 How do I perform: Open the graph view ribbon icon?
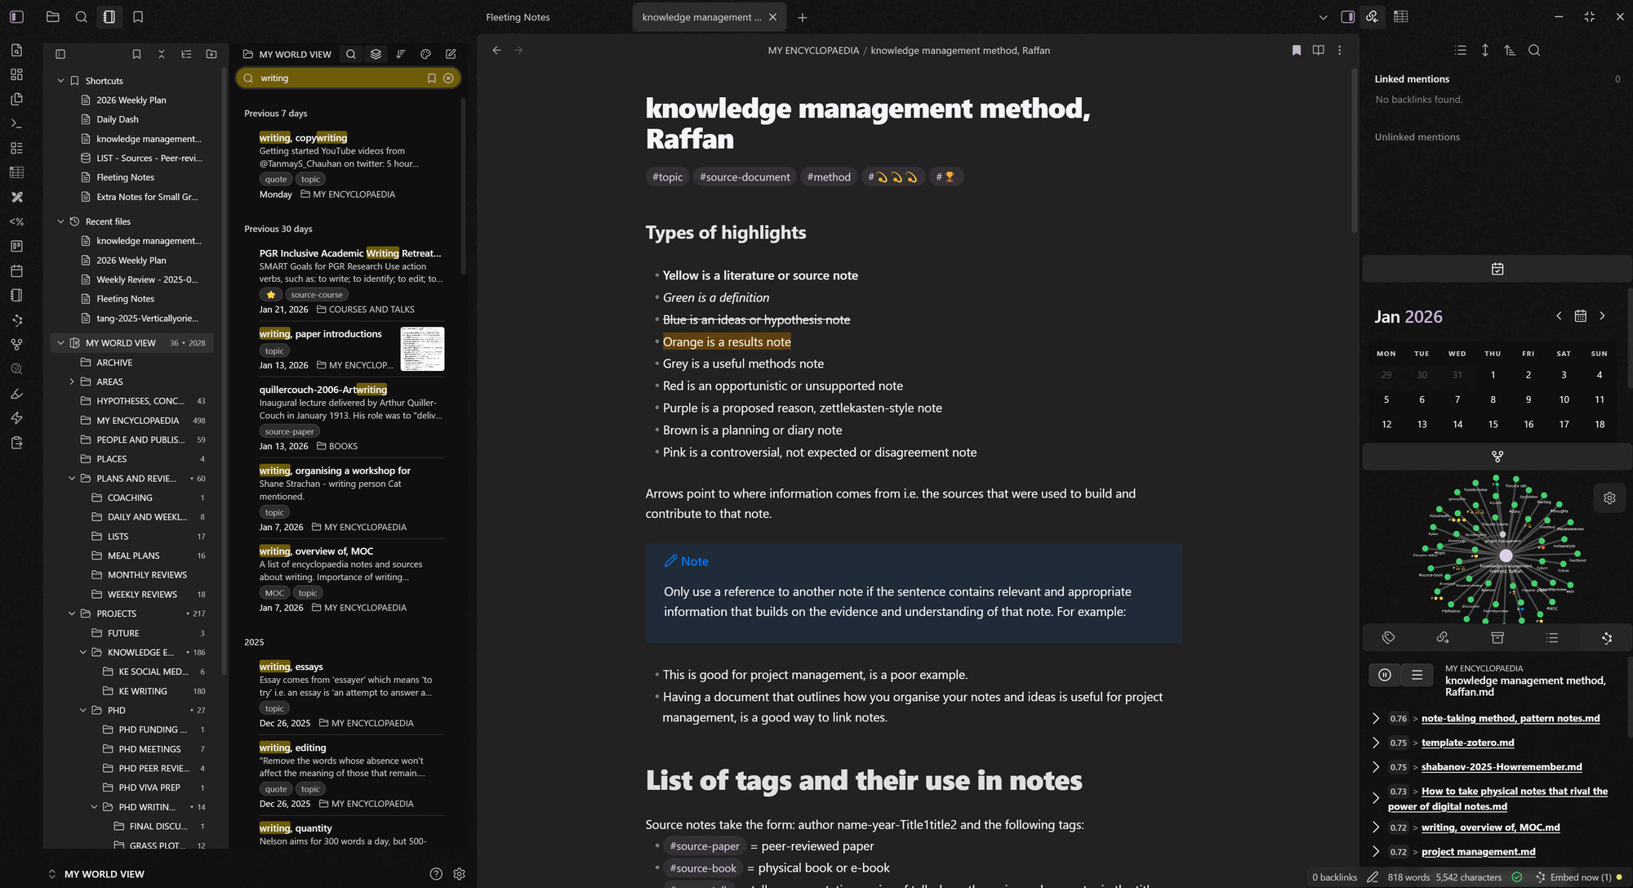tap(16, 345)
